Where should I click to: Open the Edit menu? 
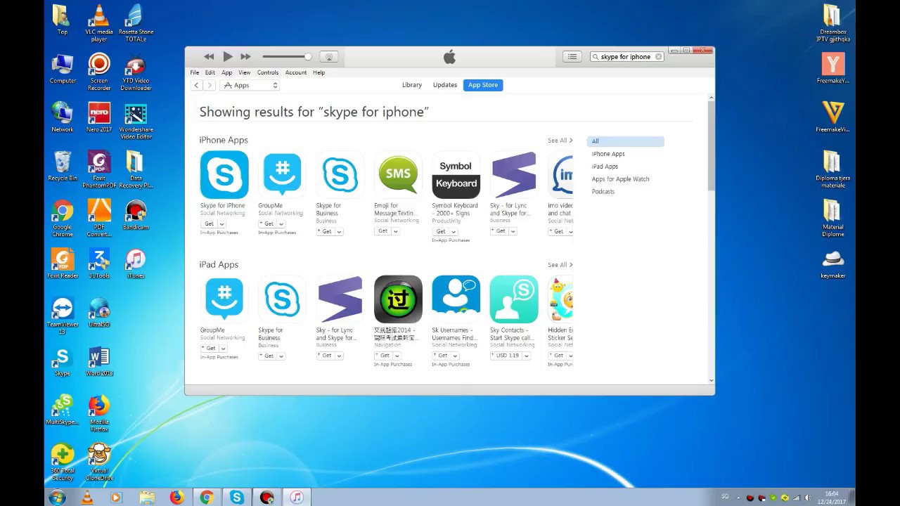click(210, 72)
